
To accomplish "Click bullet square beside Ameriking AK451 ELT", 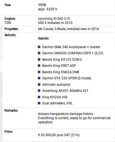I will coord(39,90).
